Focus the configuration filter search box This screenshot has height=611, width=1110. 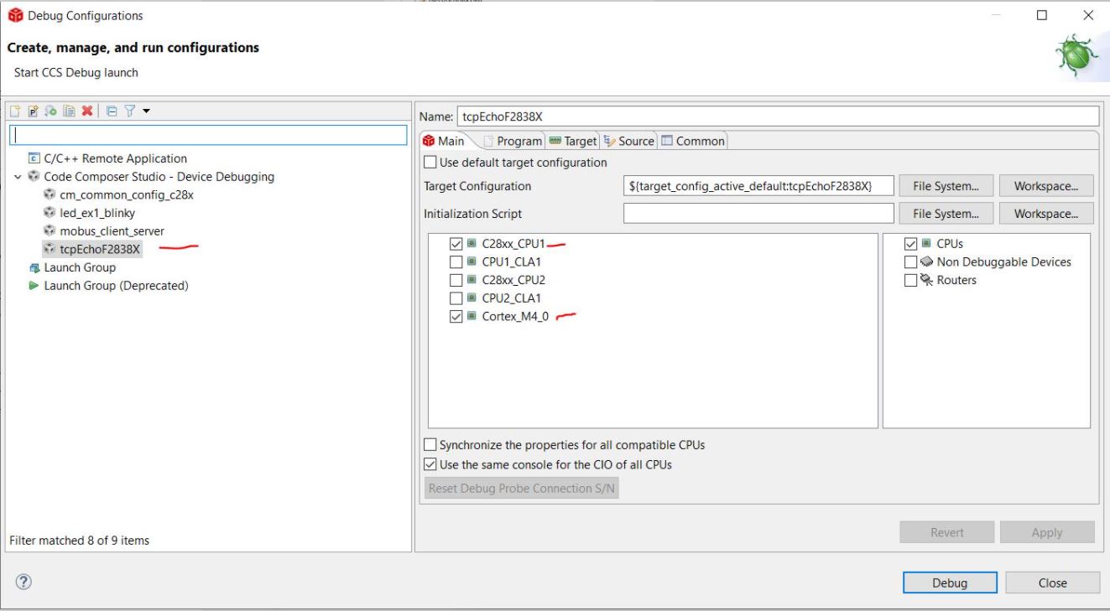click(207, 135)
